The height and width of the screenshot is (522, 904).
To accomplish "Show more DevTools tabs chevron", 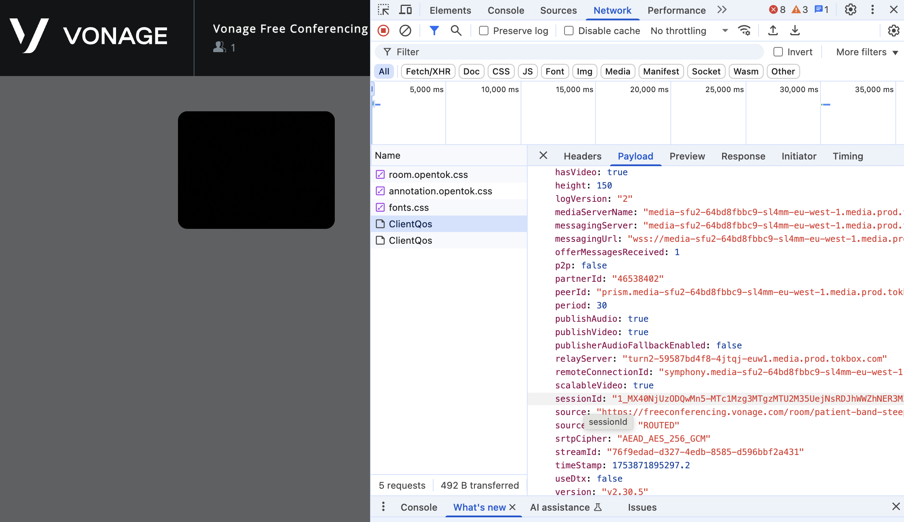I will (722, 10).
